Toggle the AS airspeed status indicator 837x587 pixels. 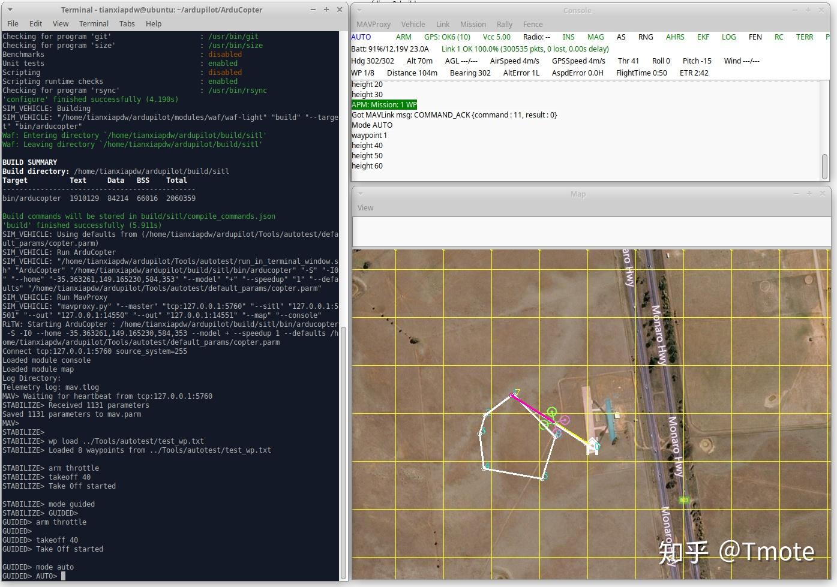click(x=621, y=37)
